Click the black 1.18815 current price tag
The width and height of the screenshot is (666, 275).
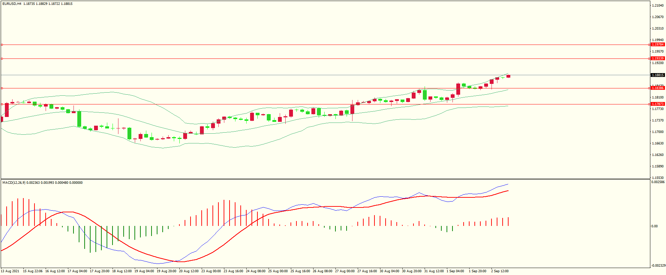coord(658,75)
